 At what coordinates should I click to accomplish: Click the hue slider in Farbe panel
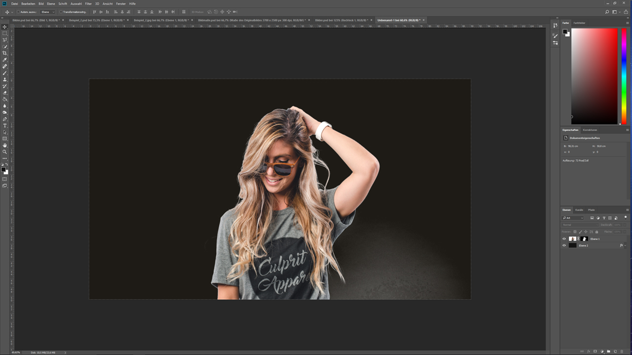coord(624,76)
